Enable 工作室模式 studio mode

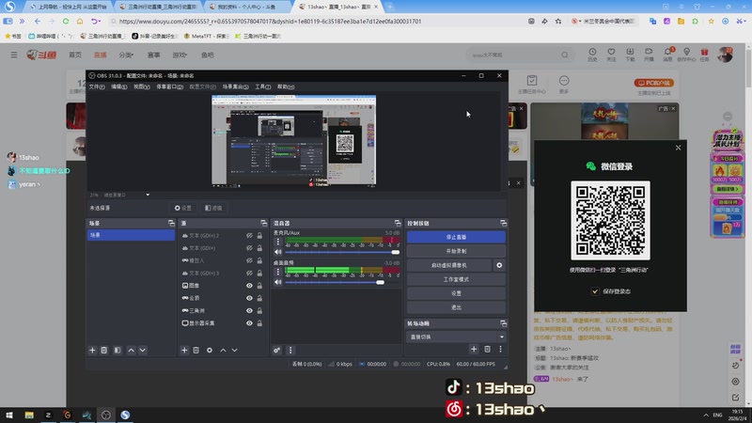click(x=456, y=279)
